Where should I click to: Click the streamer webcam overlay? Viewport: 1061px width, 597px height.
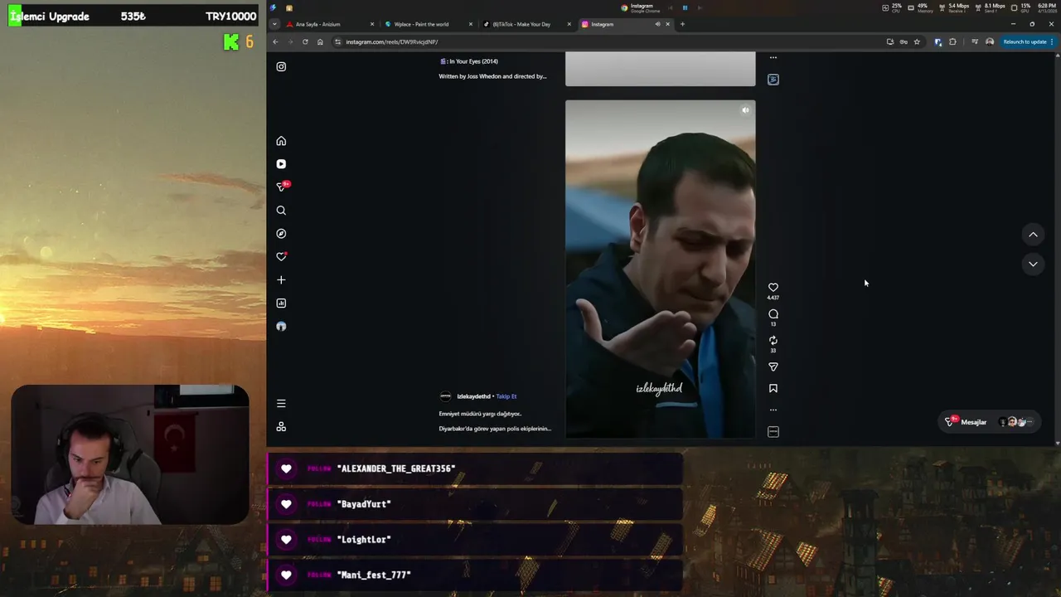coord(130,455)
